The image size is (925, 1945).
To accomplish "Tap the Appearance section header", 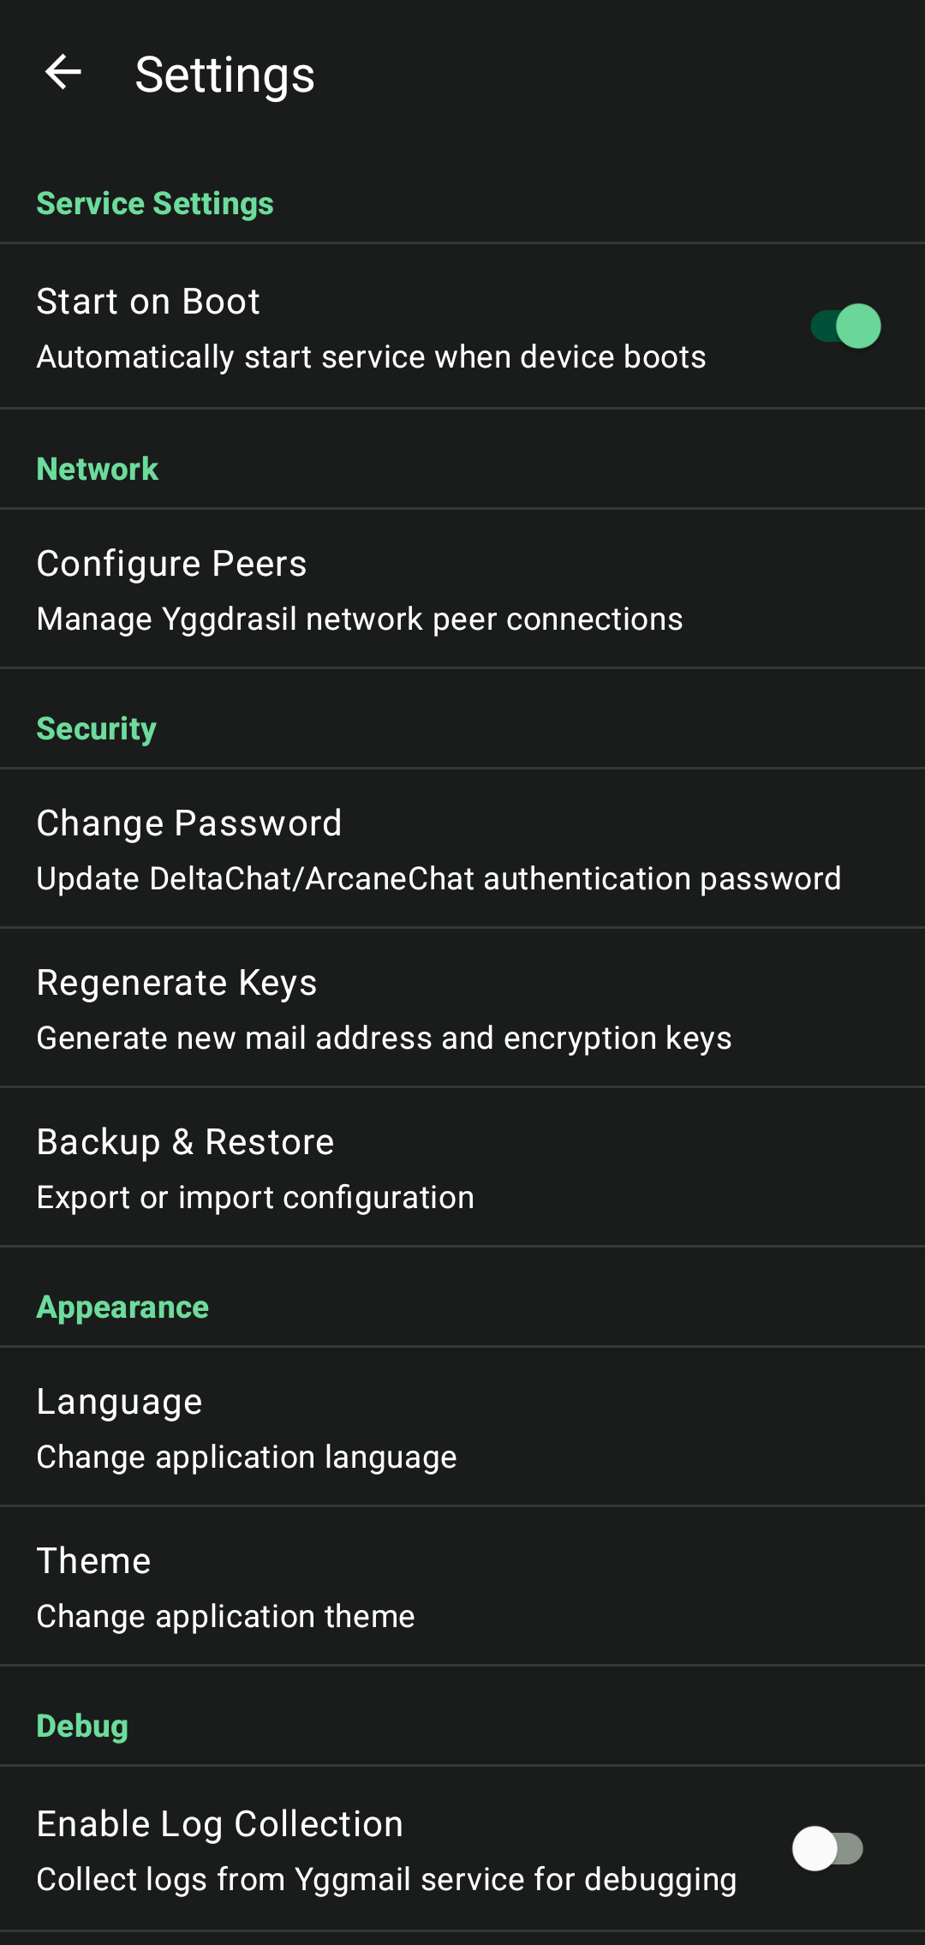I will click(x=122, y=1307).
